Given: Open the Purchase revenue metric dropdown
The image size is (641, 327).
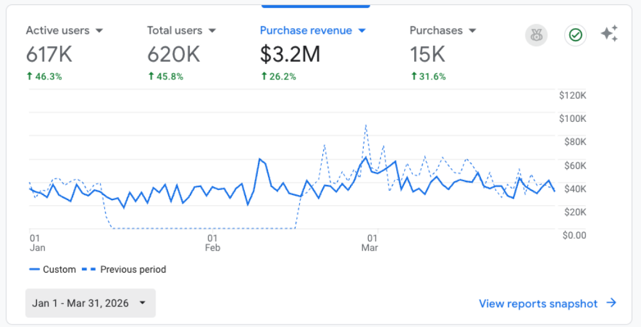Looking at the screenshot, I should [x=362, y=31].
